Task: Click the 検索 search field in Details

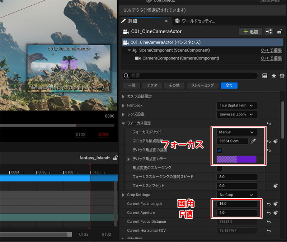Action: coord(190,76)
